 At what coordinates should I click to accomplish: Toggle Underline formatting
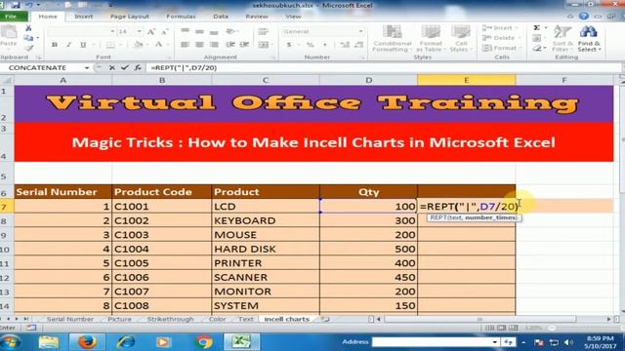pos(83,45)
